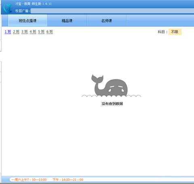Click the app title and version text
Viewport: 194px width, 184px height.
pyautogui.click(x=34, y=4)
